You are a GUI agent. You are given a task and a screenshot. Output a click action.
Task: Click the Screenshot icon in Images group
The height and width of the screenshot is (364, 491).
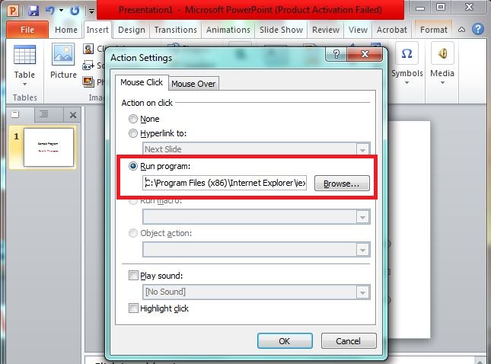pos(88,65)
